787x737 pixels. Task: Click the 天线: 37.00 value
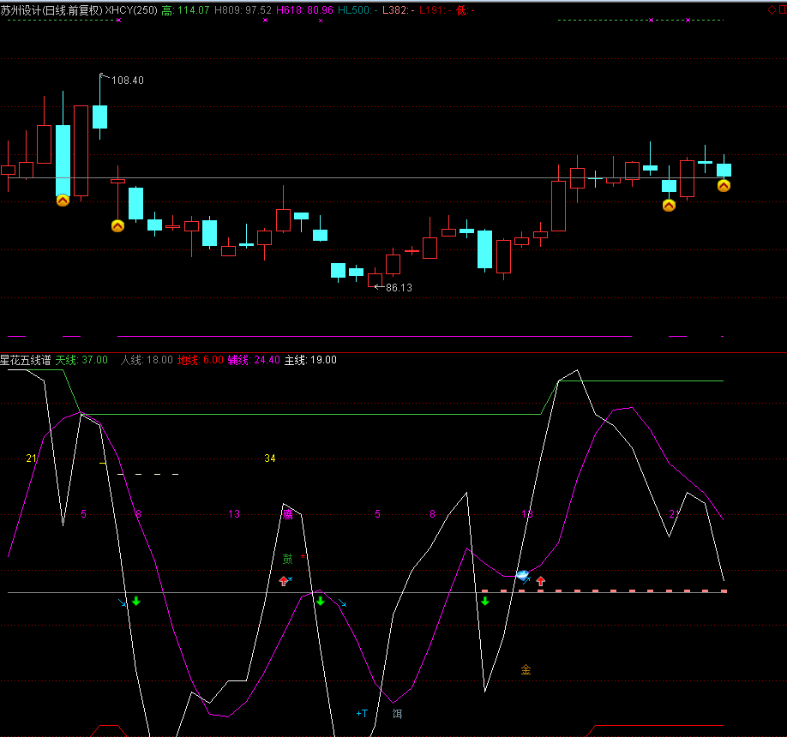[x=81, y=360]
